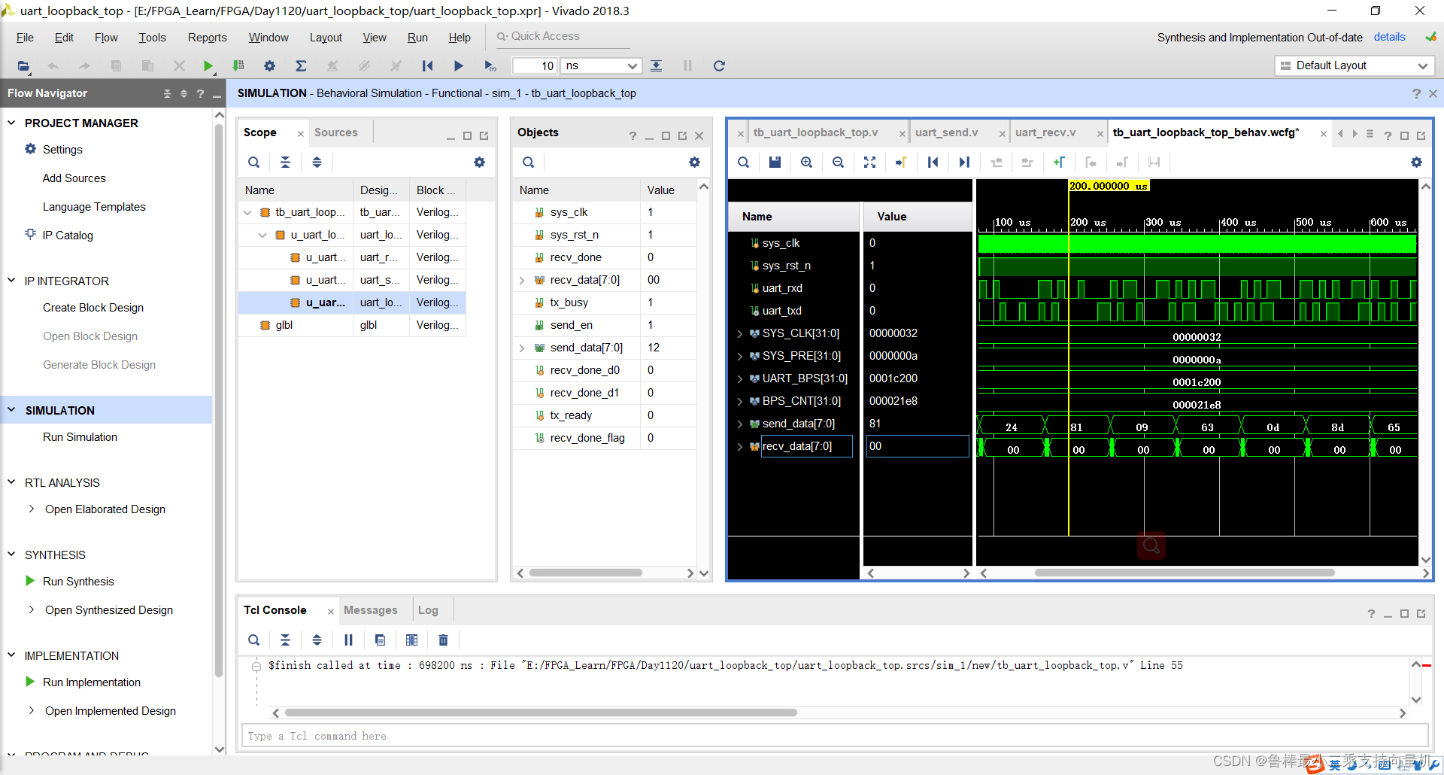Switch to the Sources tab

point(336,132)
